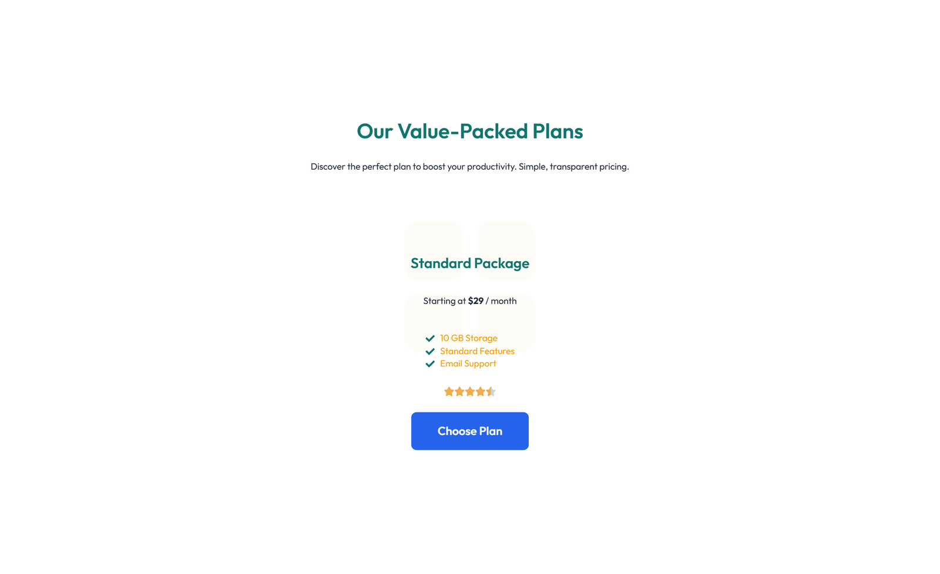
Task: Click the checkmark beside Email Support
Action: (x=429, y=364)
